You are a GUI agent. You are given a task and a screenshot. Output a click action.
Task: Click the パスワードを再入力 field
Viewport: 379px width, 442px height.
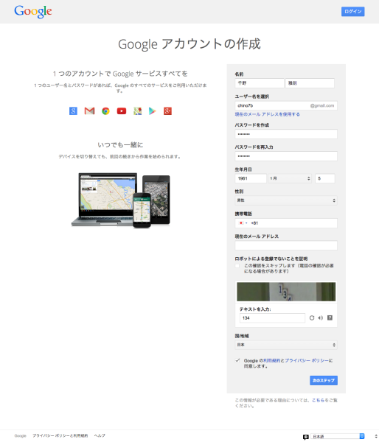tap(286, 156)
